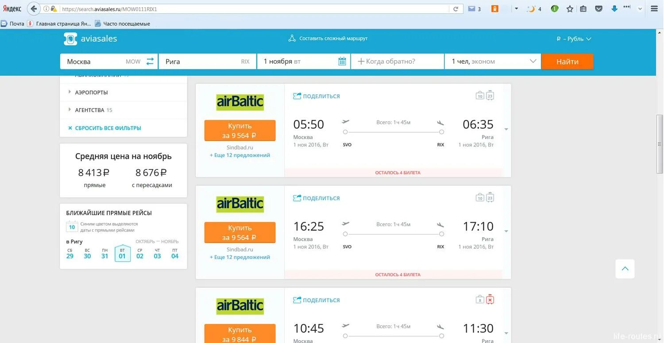Open the departure date calendar icon
This screenshot has height=343, width=664.
[342, 62]
